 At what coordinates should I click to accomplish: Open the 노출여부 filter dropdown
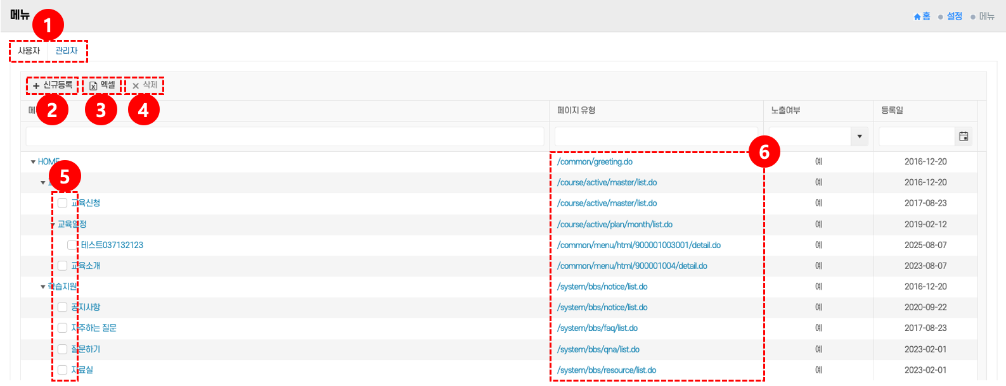pos(859,137)
